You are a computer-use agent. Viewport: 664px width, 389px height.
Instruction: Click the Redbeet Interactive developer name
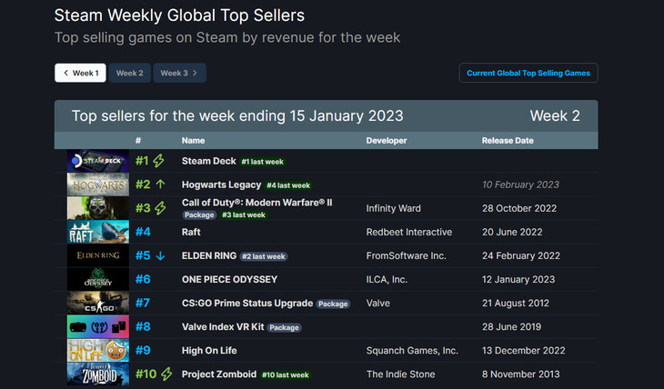pos(409,232)
